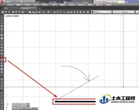Viewport: 139px width, 110px height.
Task: Open the 窗口(W) menu
Action: [100, 5]
